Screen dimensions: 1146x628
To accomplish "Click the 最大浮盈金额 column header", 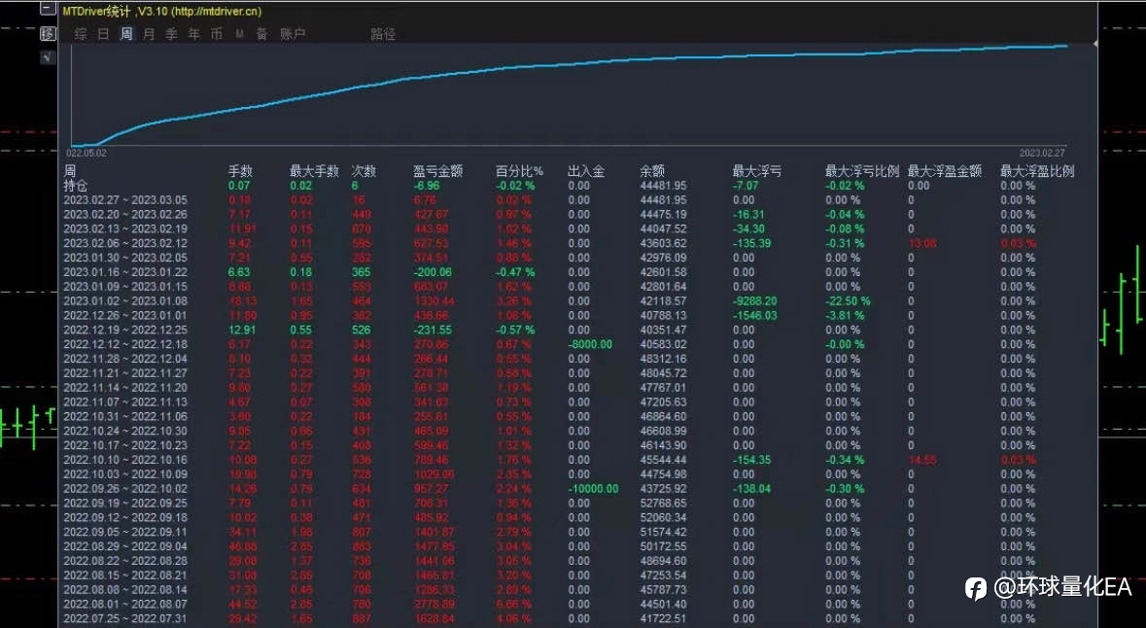I will click(945, 171).
